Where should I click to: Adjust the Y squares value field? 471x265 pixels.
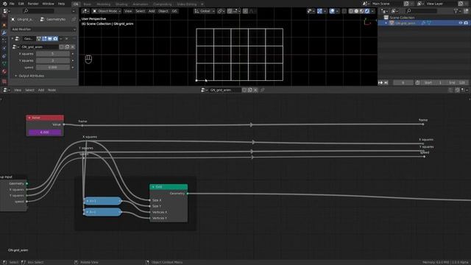(x=52, y=60)
